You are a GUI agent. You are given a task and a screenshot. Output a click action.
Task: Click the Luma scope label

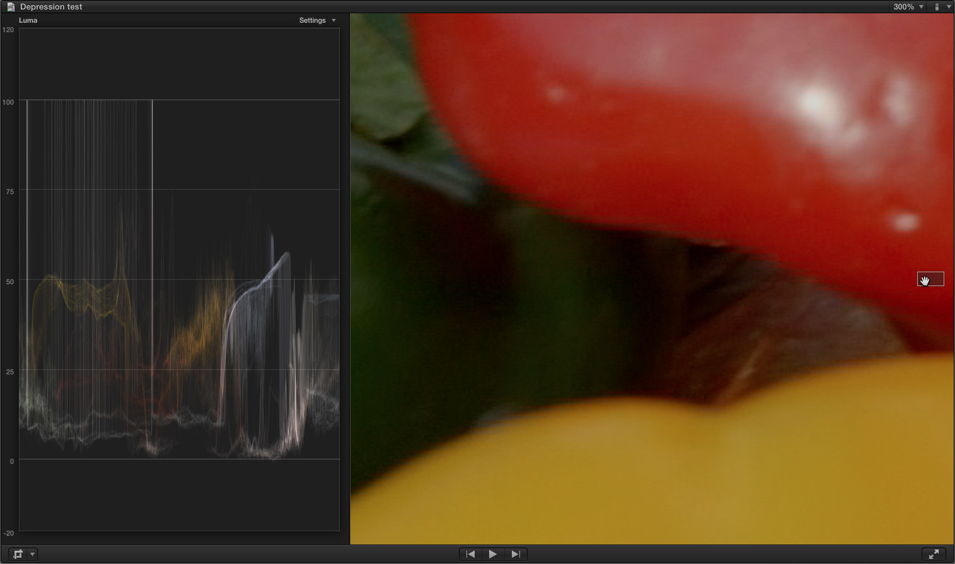coord(28,20)
